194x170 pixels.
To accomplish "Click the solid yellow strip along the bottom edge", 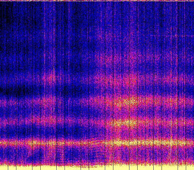I will pyautogui.click(x=97, y=168).
